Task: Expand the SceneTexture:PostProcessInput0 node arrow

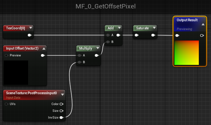Action: tap(62, 95)
